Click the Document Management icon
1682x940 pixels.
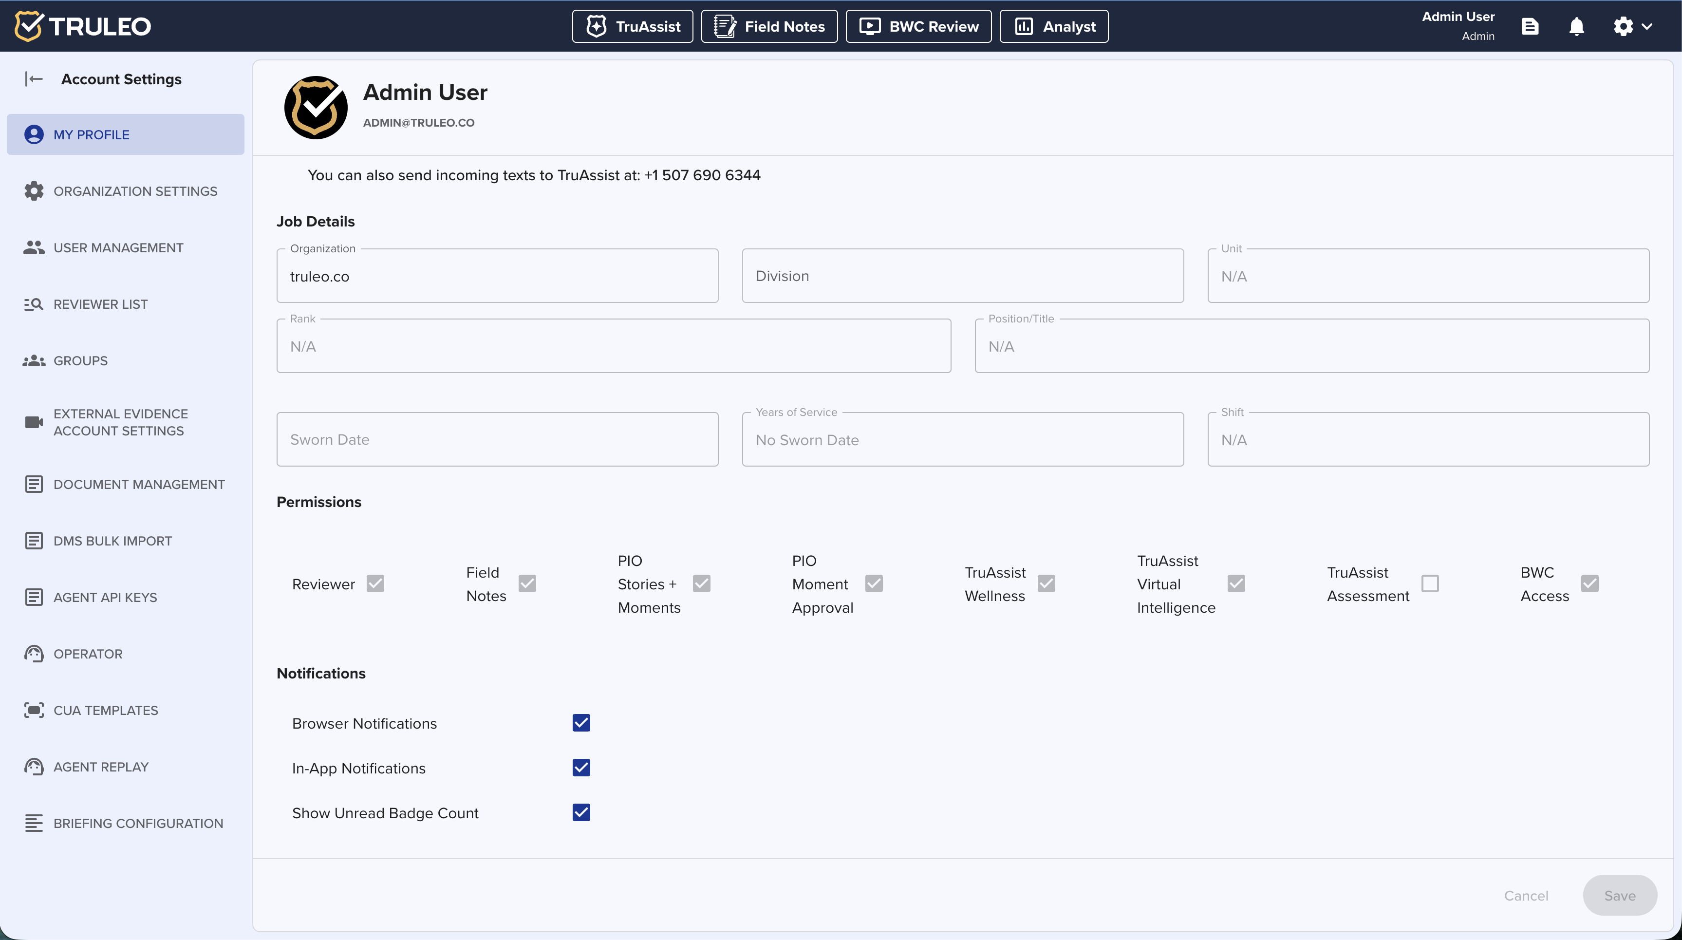coord(34,484)
